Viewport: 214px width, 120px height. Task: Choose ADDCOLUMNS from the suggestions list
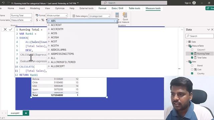[x=83, y=50]
